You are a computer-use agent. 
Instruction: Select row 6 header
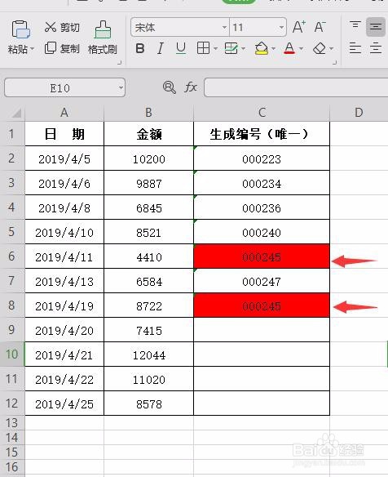(12, 256)
